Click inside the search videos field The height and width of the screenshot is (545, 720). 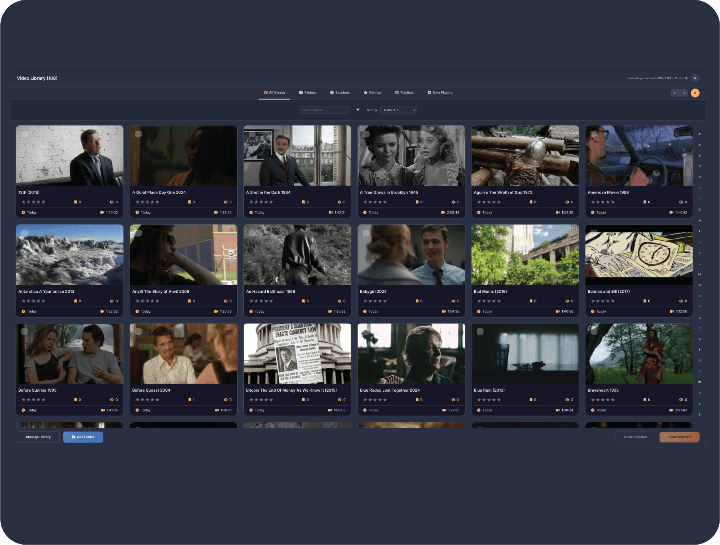324,110
